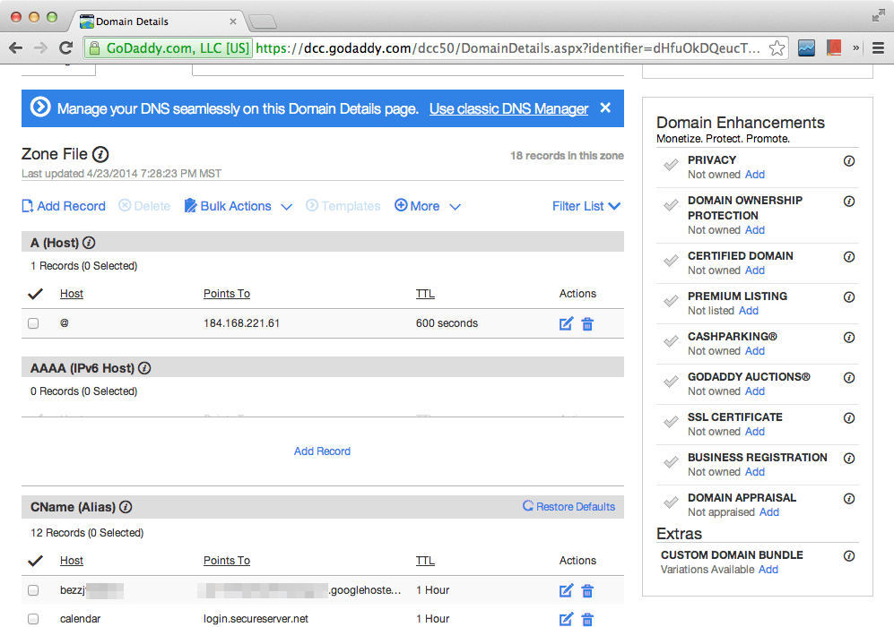Open the Chrome menu button

[878, 48]
